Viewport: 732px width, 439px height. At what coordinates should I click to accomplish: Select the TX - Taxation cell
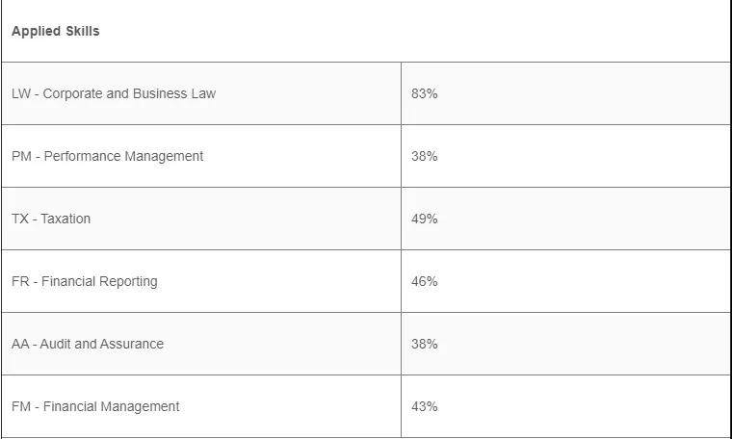[51, 219]
